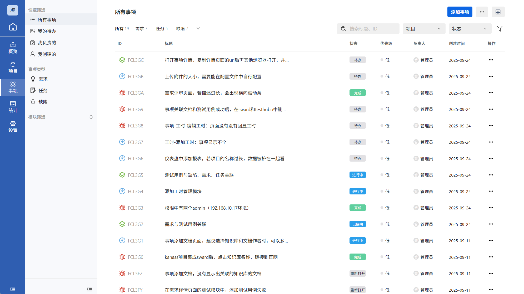
Task: Switch to table layout view icon
Action: coord(498,12)
